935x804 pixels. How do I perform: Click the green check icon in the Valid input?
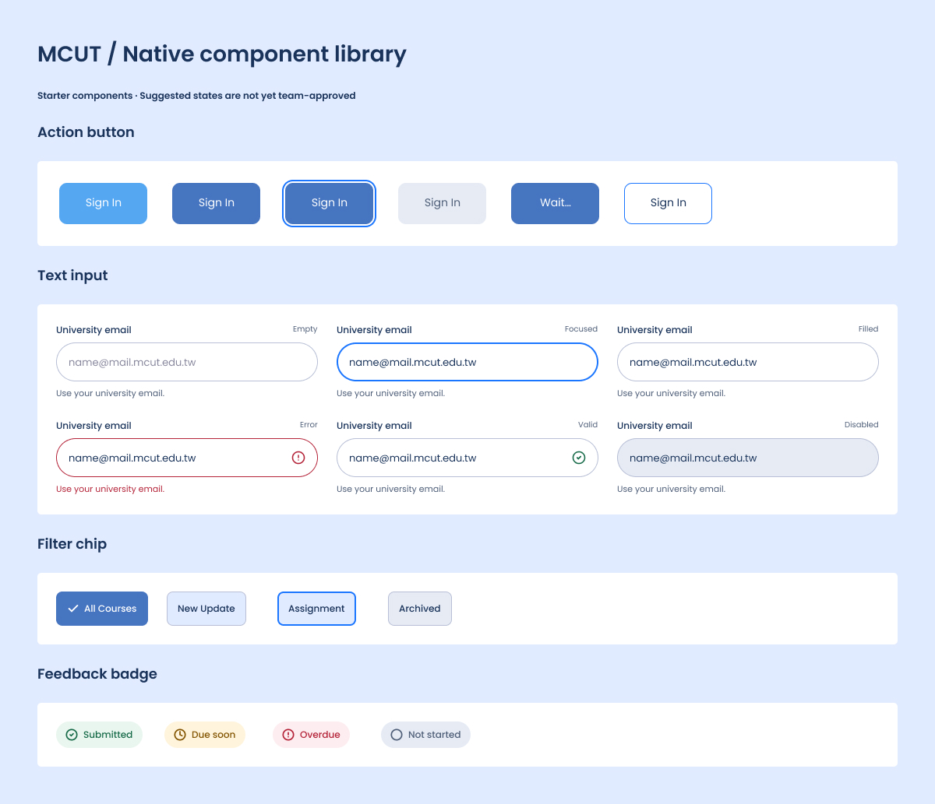tap(579, 458)
